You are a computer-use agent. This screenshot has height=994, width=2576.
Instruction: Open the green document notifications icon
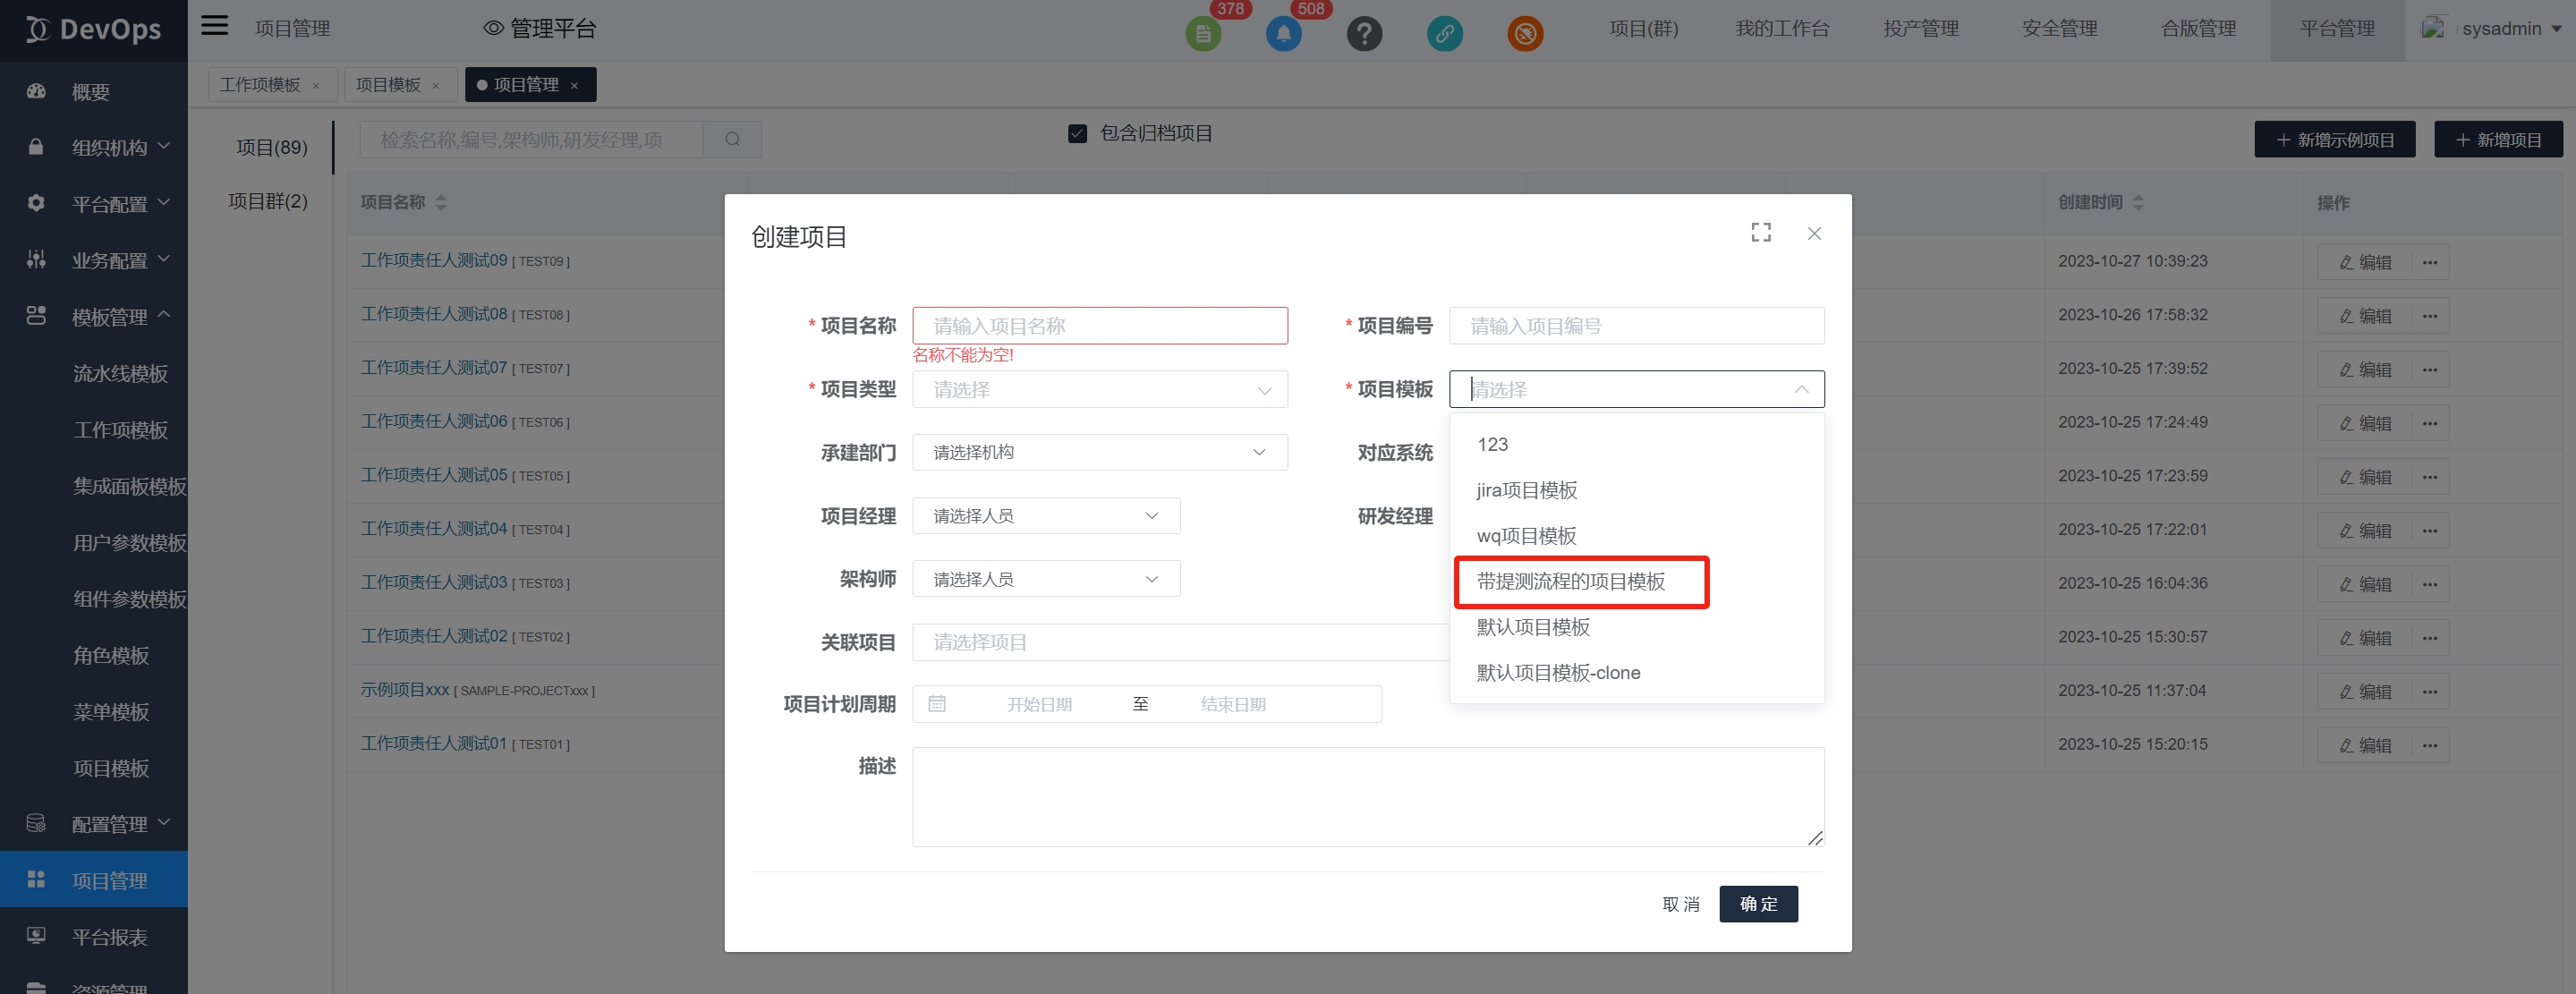coord(1203,34)
